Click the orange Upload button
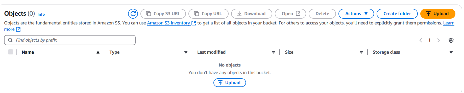 438,14
